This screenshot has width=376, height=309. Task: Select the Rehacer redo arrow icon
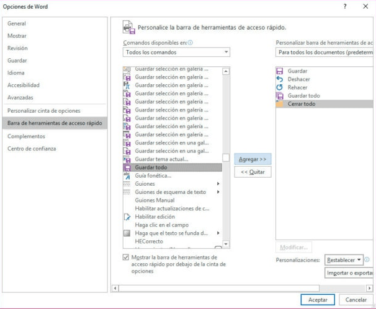(x=280, y=88)
